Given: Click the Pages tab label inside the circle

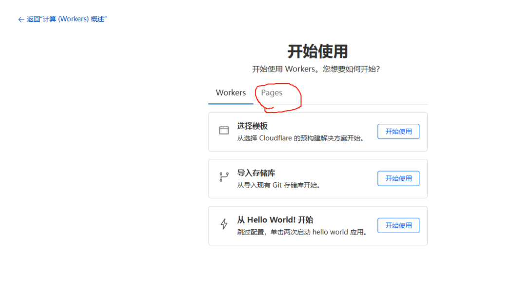Looking at the screenshot, I should click(271, 93).
